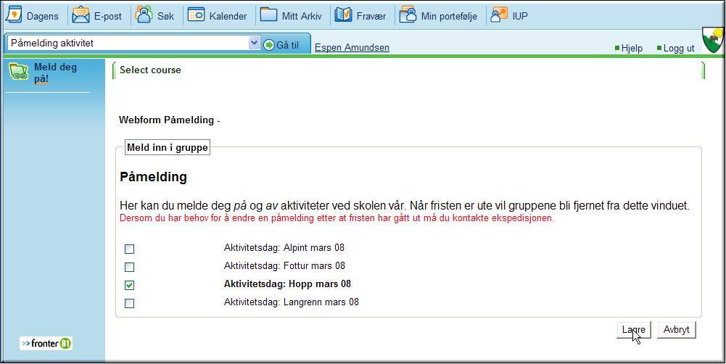Save the form with Lagre button

[634, 330]
